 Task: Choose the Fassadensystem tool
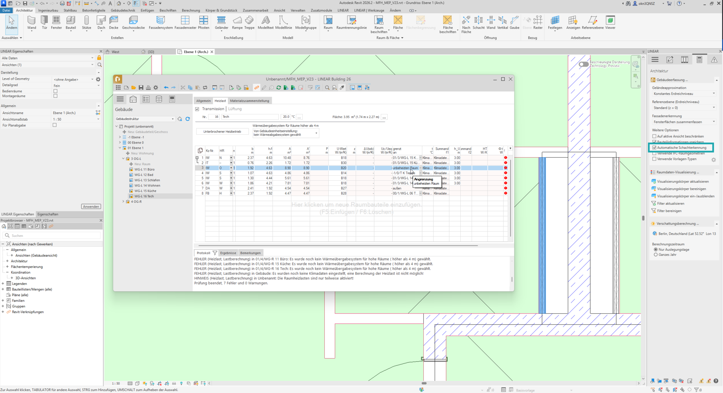[160, 22]
